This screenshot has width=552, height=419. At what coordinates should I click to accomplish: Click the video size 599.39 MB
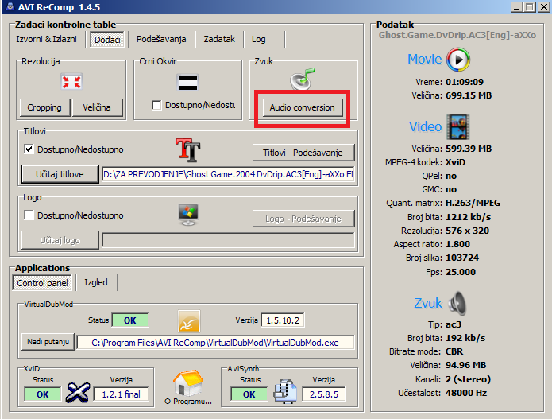click(x=469, y=149)
